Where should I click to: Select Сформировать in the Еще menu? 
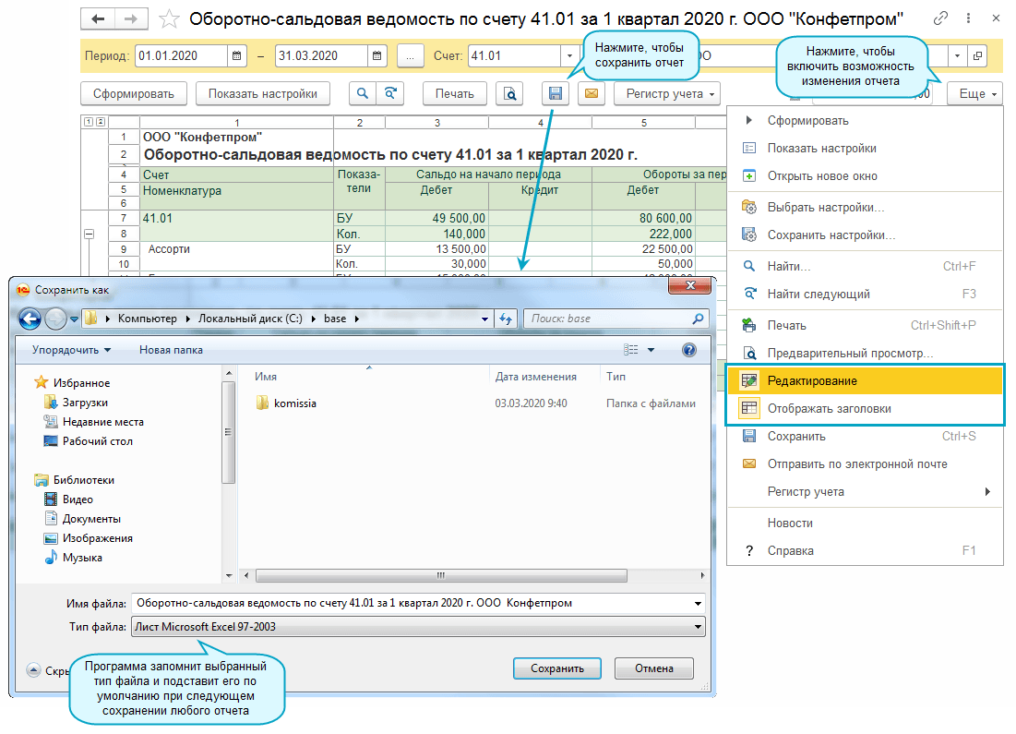tap(865, 121)
